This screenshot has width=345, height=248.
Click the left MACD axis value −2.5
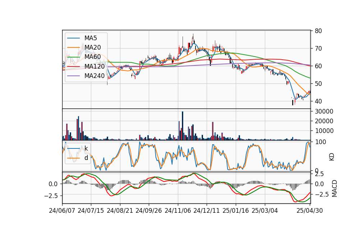point(51,196)
